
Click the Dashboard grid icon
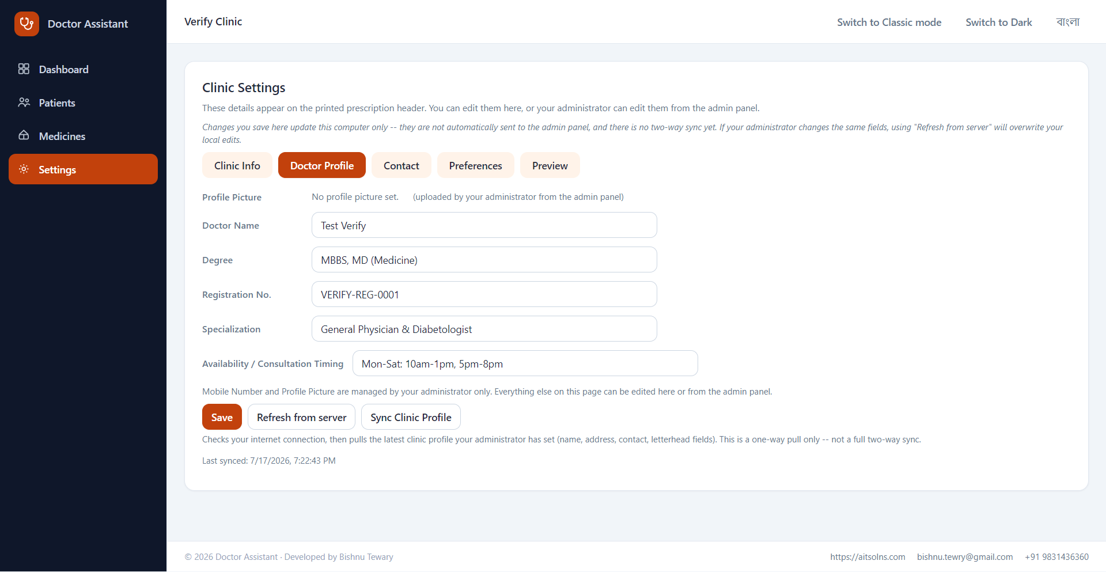click(24, 69)
